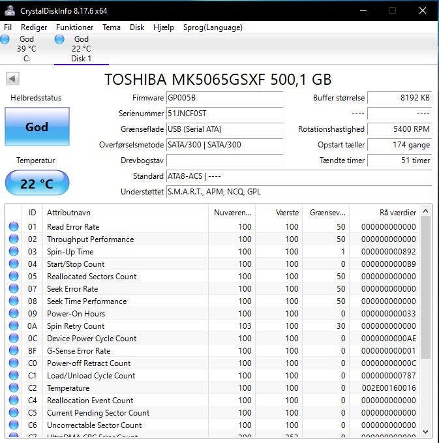Click the 22 °C temperature button
This screenshot has width=439, height=443.
click(x=37, y=183)
